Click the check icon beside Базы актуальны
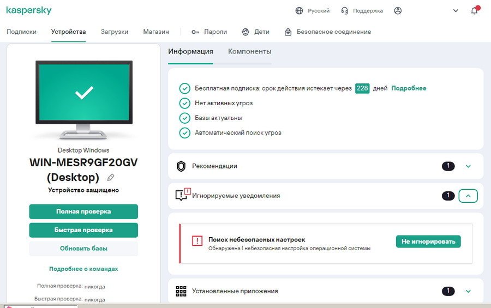 pos(185,118)
